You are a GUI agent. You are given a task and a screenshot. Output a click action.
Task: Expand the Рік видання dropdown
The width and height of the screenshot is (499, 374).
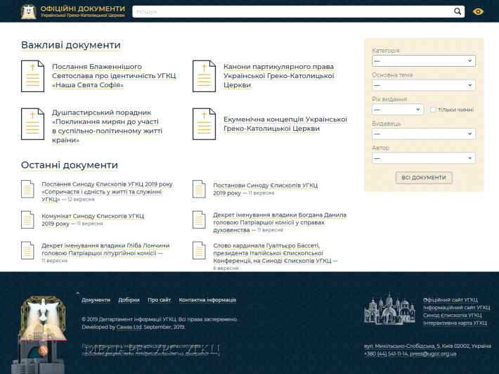click(398, 110)
